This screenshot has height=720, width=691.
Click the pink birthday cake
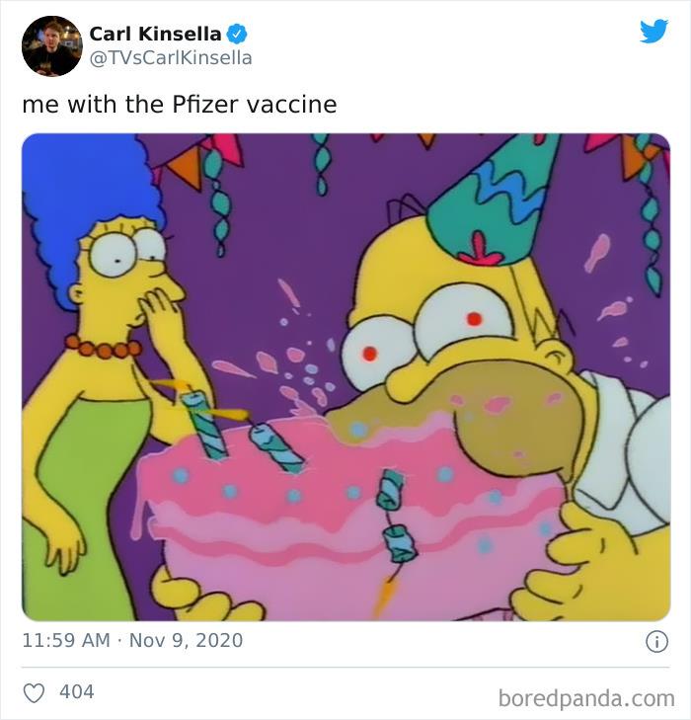tap(326, 523)
